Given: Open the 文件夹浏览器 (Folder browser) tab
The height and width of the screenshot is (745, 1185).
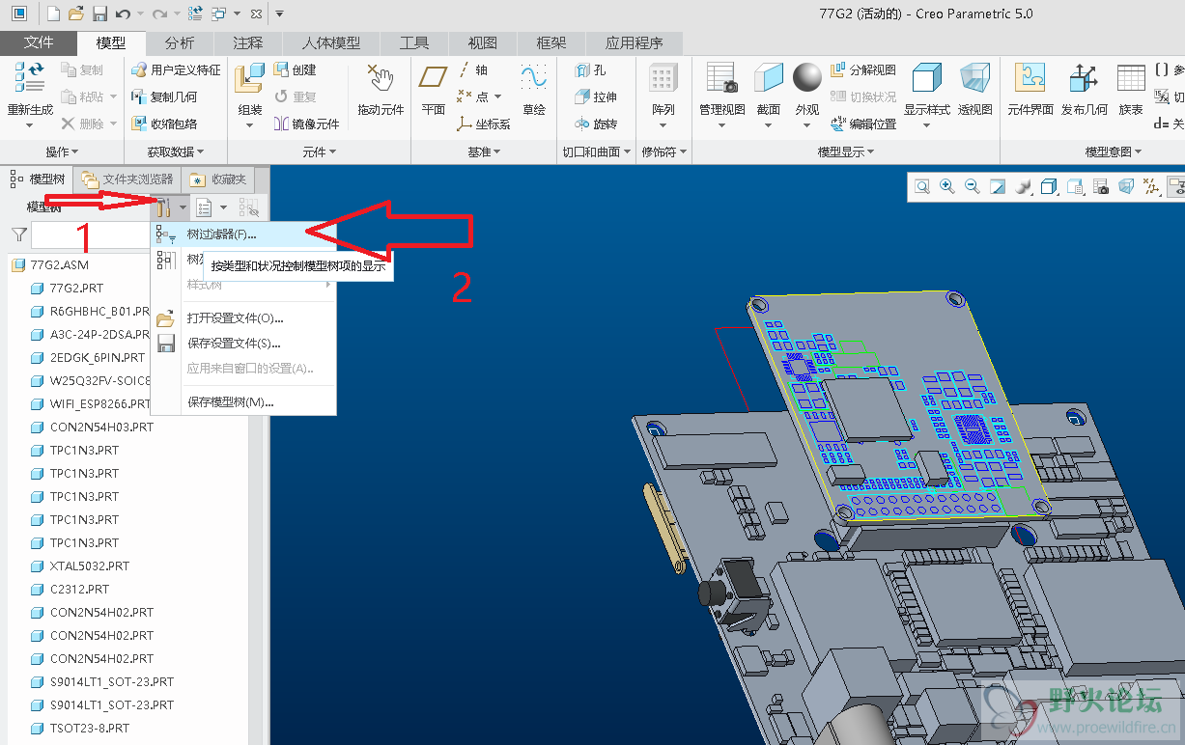Looking at the screenshot, I should [x=127, y=179].
